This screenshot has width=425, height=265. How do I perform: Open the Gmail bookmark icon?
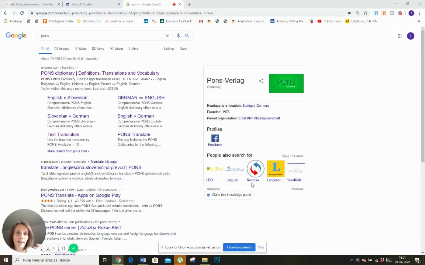tap(201, 21)
